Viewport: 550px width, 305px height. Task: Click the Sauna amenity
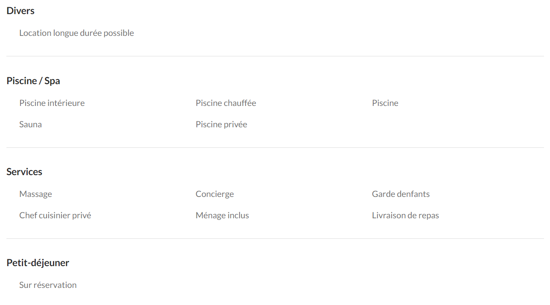pos(30,124)
